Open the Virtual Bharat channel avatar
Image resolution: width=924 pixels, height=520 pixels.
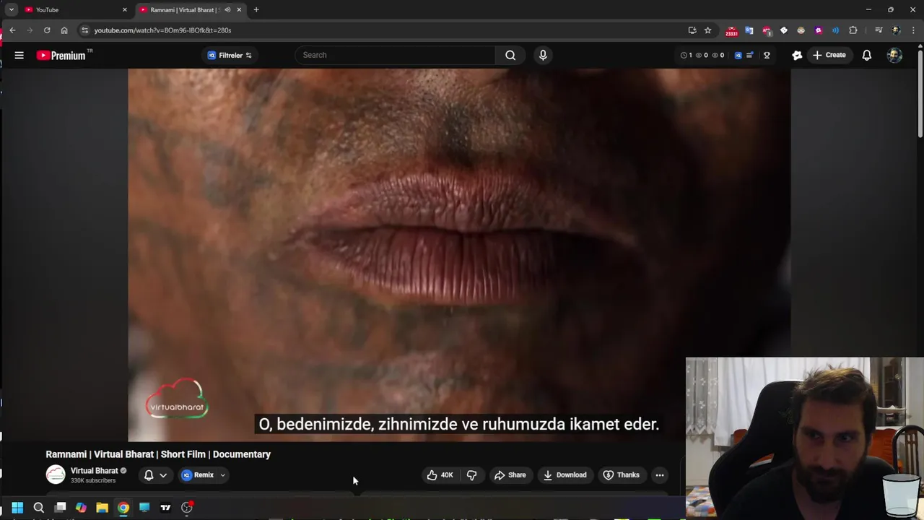(x=56, y=474)
